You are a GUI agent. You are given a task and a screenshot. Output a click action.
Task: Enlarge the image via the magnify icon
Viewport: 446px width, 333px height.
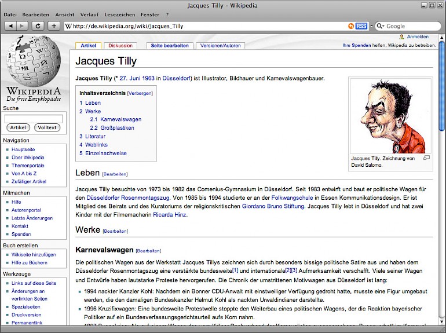426,158
